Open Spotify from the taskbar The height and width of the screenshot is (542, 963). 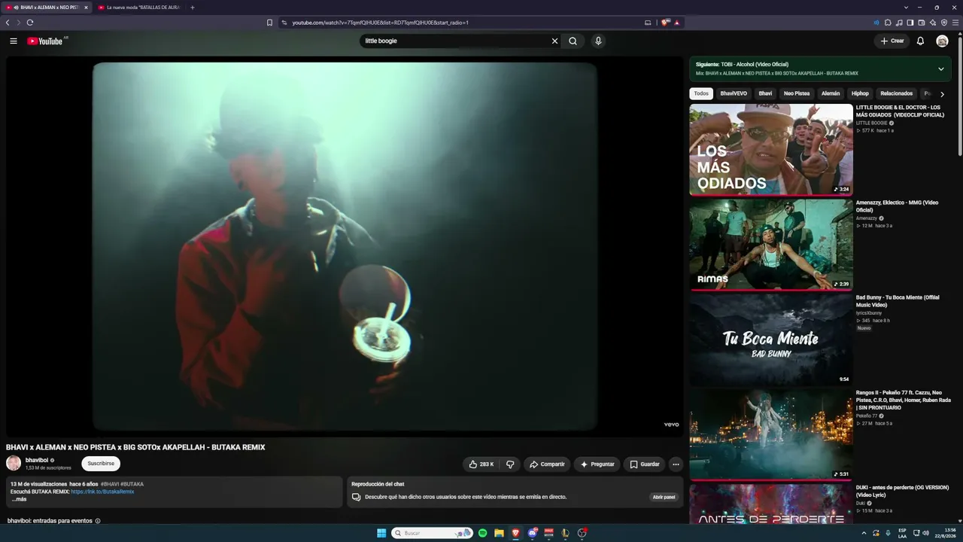(x=483, y=533)
